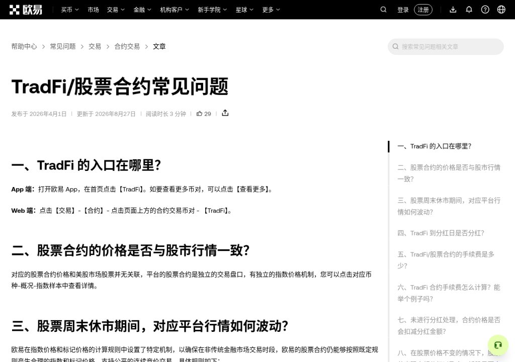Open the 市场 menu item
Image resolution: width=515 pixels, height=362 pixels.
93,10
